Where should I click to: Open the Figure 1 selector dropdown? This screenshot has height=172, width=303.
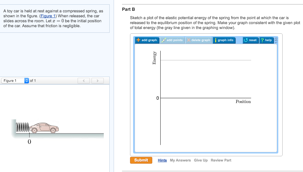coord(15,81)
